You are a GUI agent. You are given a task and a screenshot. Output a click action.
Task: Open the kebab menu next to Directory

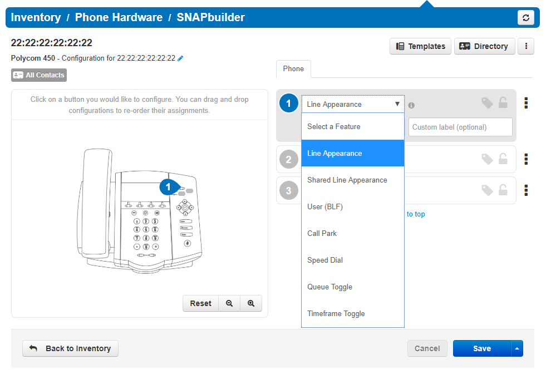point(526,46)
